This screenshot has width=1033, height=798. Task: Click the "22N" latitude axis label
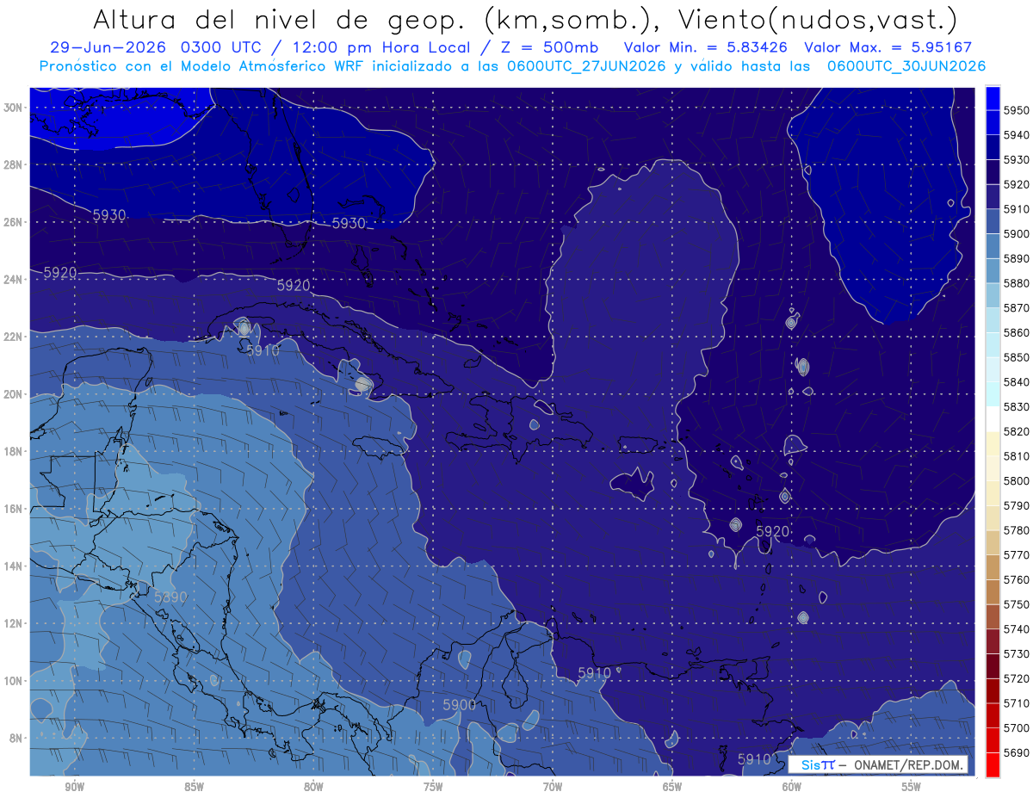pyautogui.click(x=13, y=337)
